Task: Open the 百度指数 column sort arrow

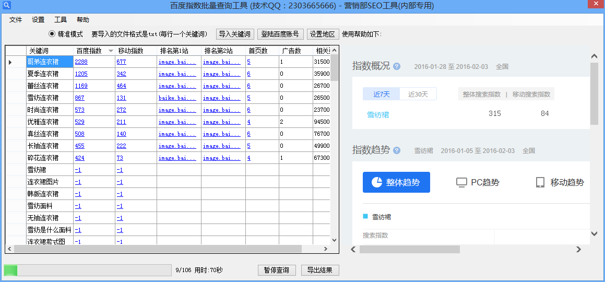Action: click(x=111, y=51)
